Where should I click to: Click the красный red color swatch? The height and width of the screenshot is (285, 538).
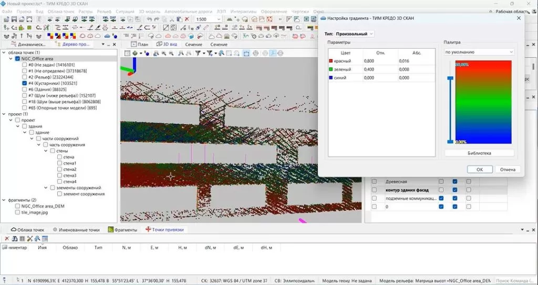coord(331,61)
